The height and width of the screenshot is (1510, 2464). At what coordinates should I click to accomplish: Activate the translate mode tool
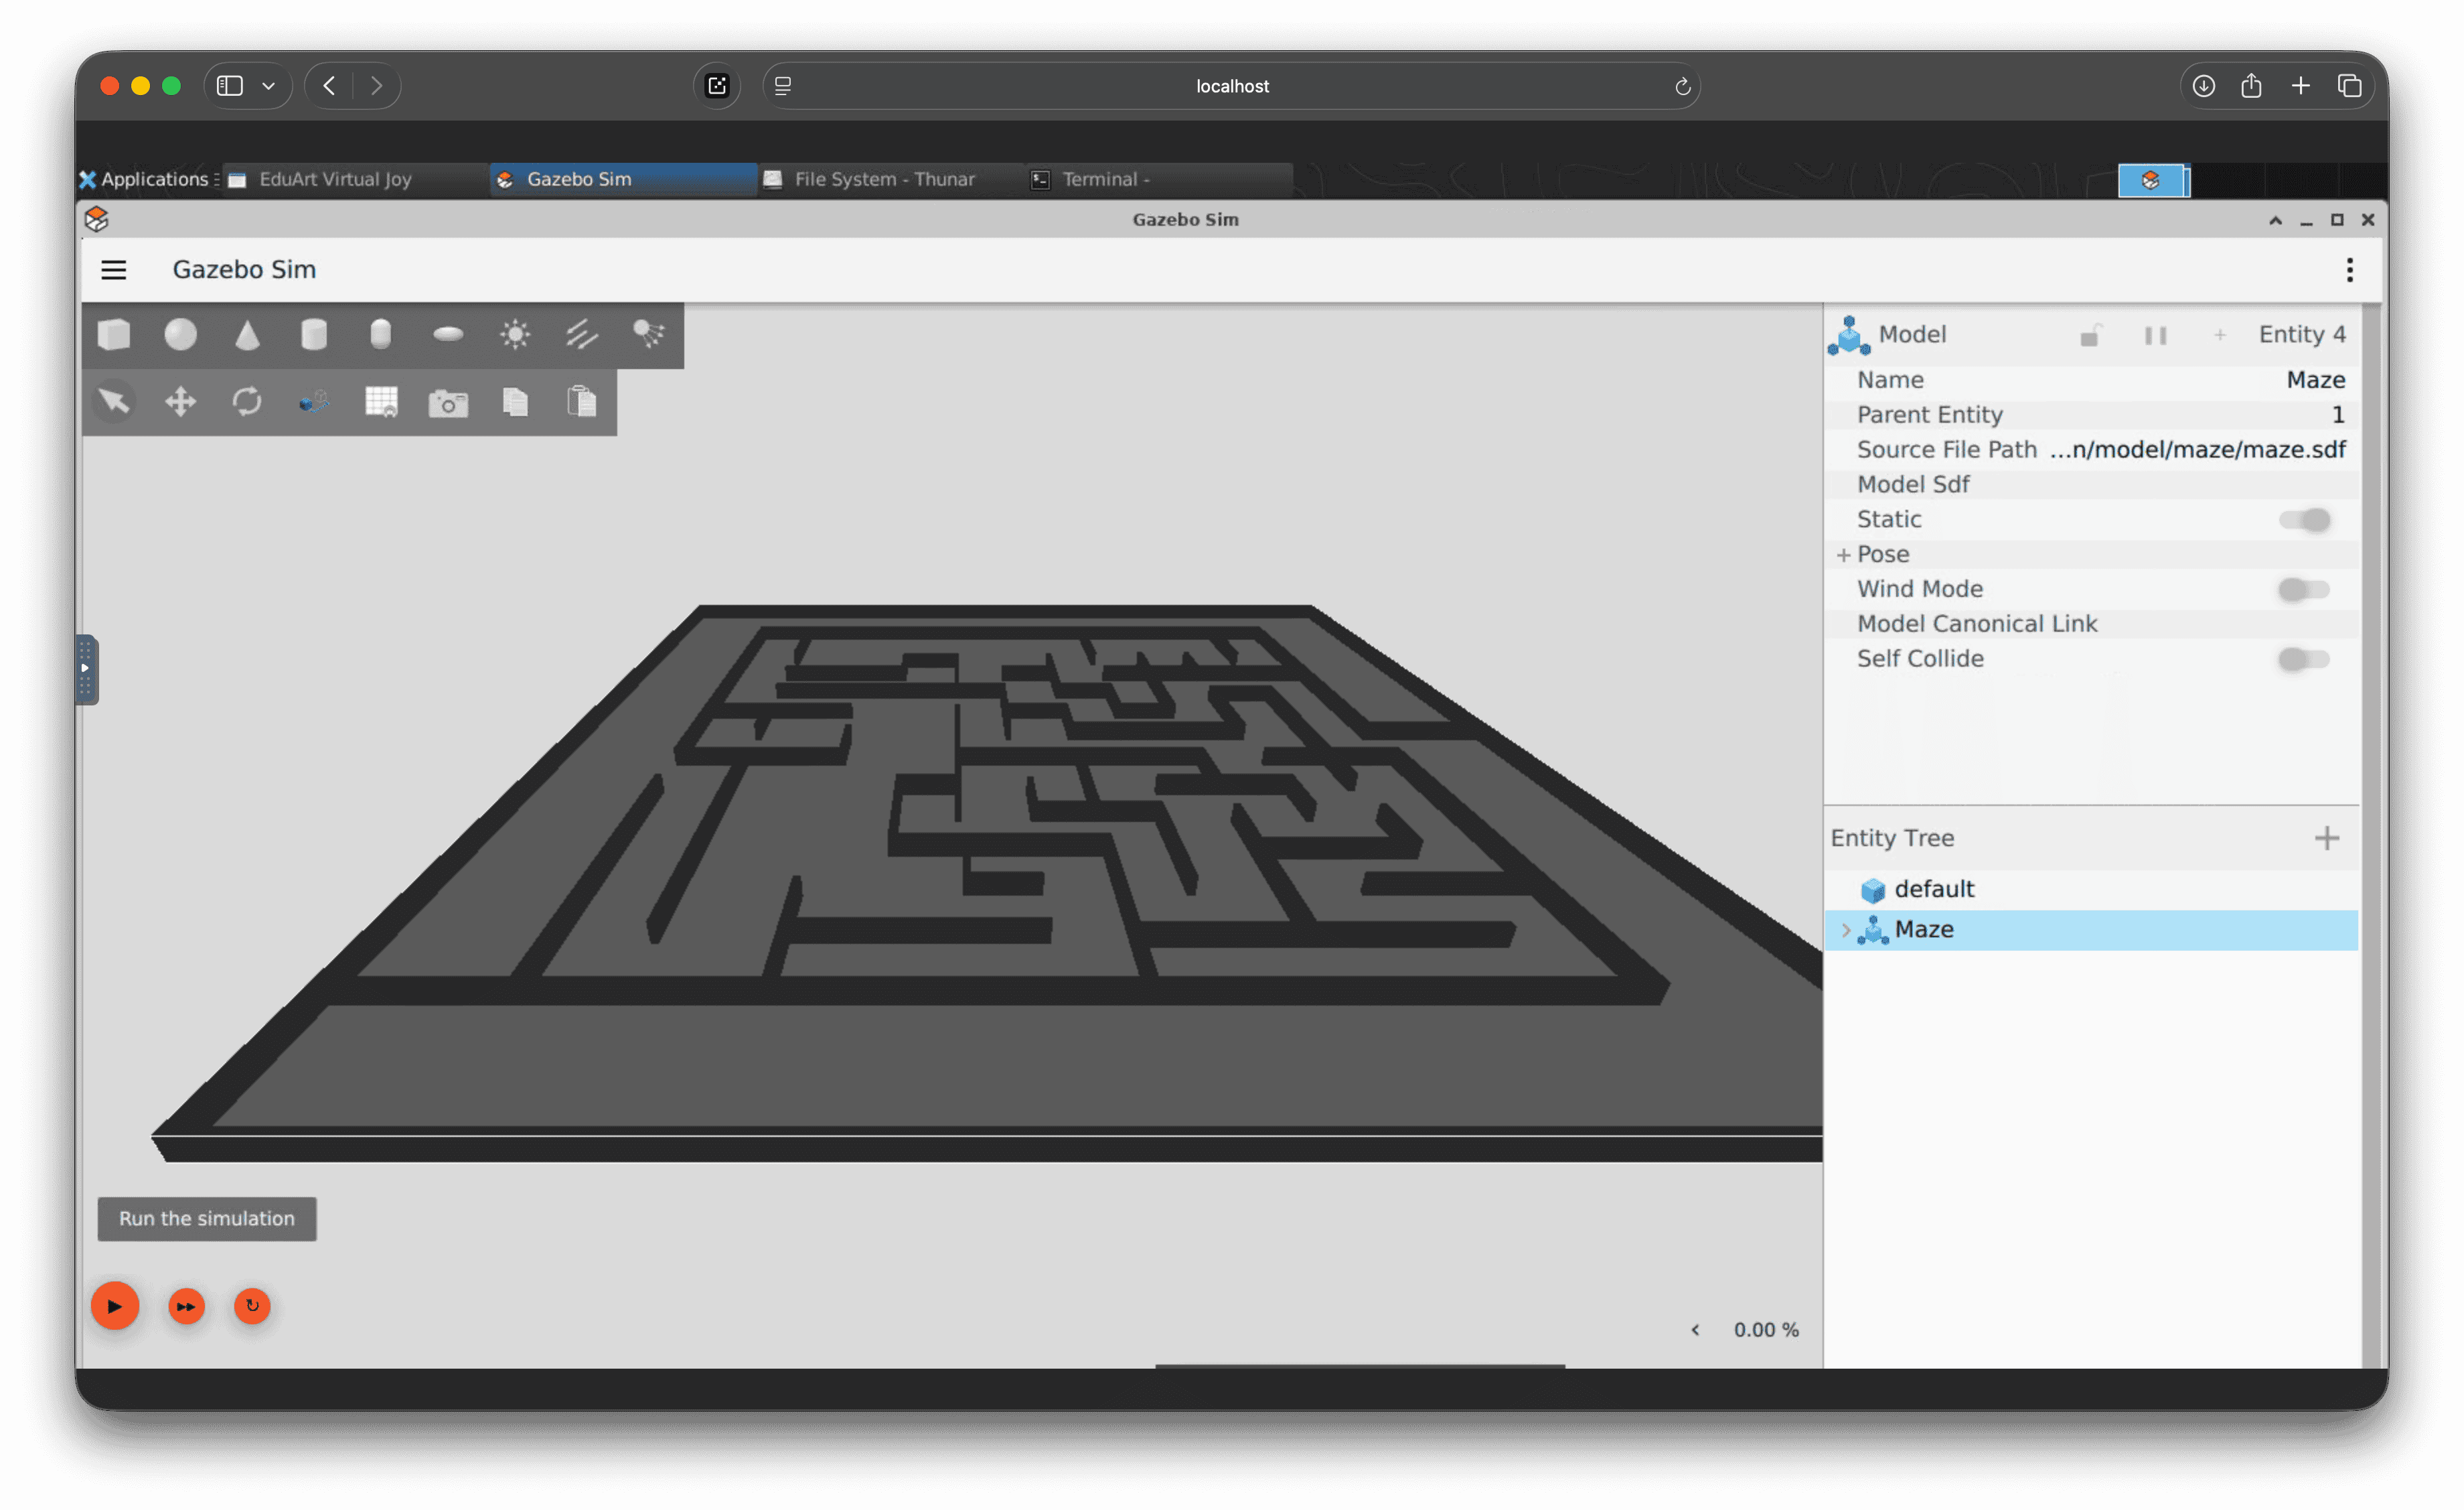pos(181,402)
